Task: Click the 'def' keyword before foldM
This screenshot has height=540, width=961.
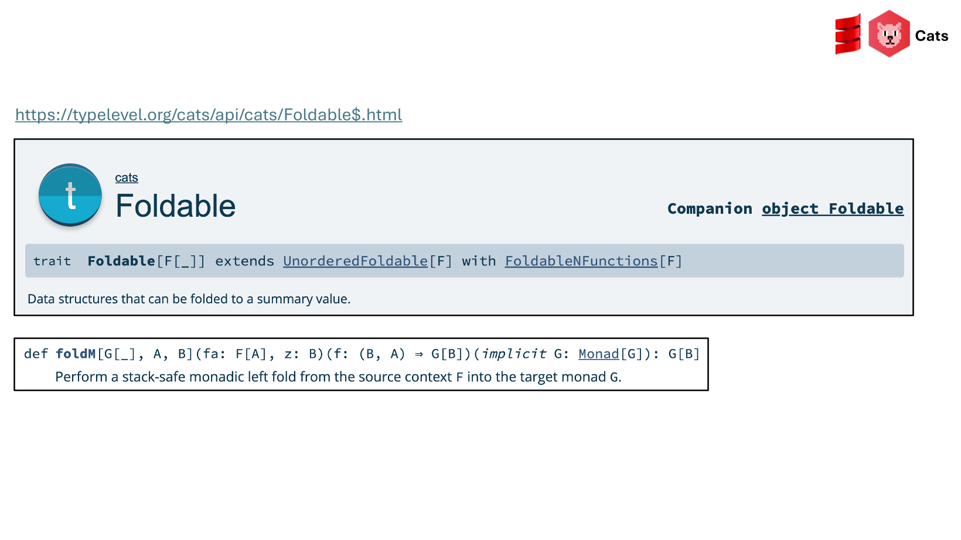Action: pyautogui.click(x=36, y=354)
